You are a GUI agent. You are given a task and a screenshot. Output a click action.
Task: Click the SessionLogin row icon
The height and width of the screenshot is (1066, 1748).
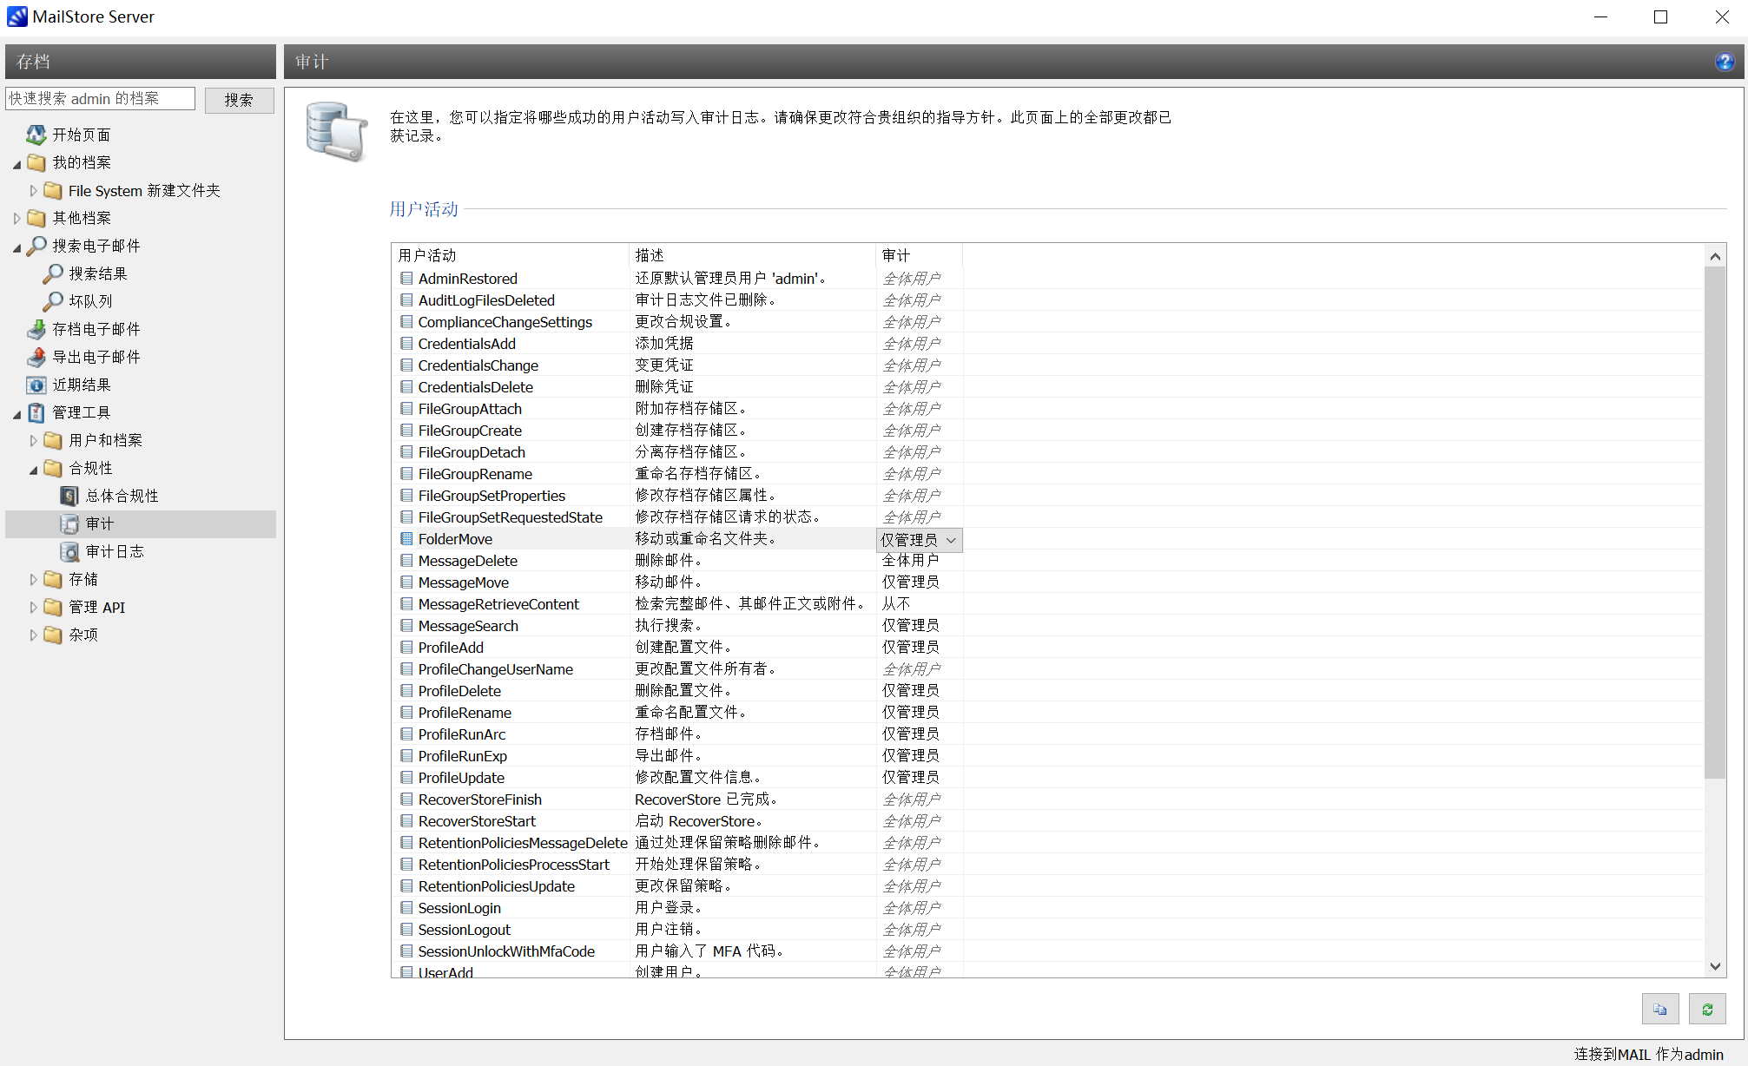(406, 908)
